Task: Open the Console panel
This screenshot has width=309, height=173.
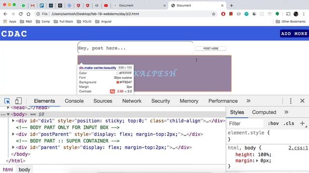Action: (74, 101)
